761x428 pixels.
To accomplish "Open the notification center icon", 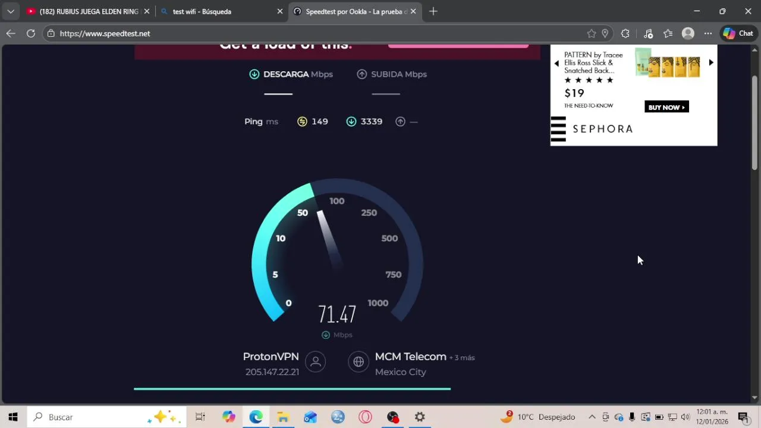I will point(743,417).
